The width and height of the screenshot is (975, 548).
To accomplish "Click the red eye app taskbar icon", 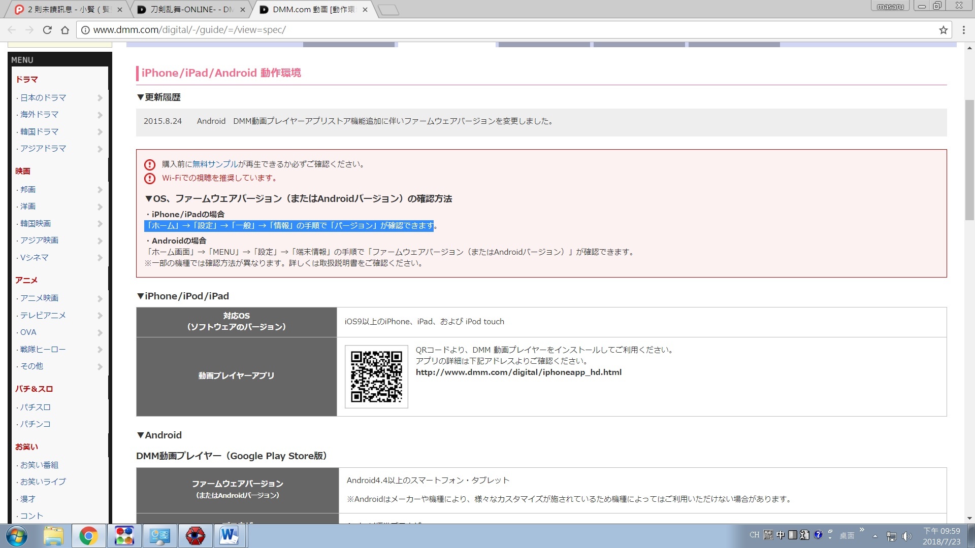I will tap(195, 536).
